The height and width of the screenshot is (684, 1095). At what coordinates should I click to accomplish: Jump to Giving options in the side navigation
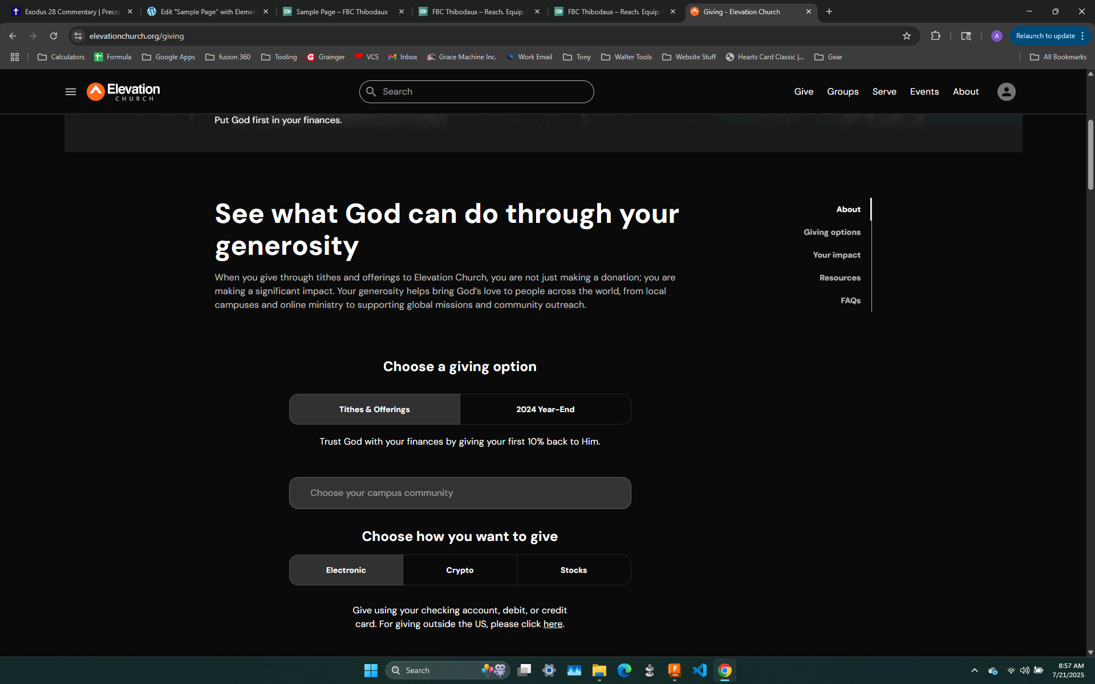(832, 232)
